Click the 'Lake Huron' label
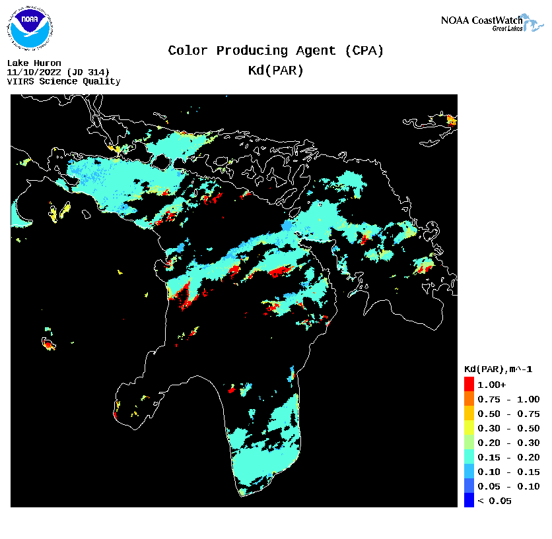552x539 pixels. [34, 63]
